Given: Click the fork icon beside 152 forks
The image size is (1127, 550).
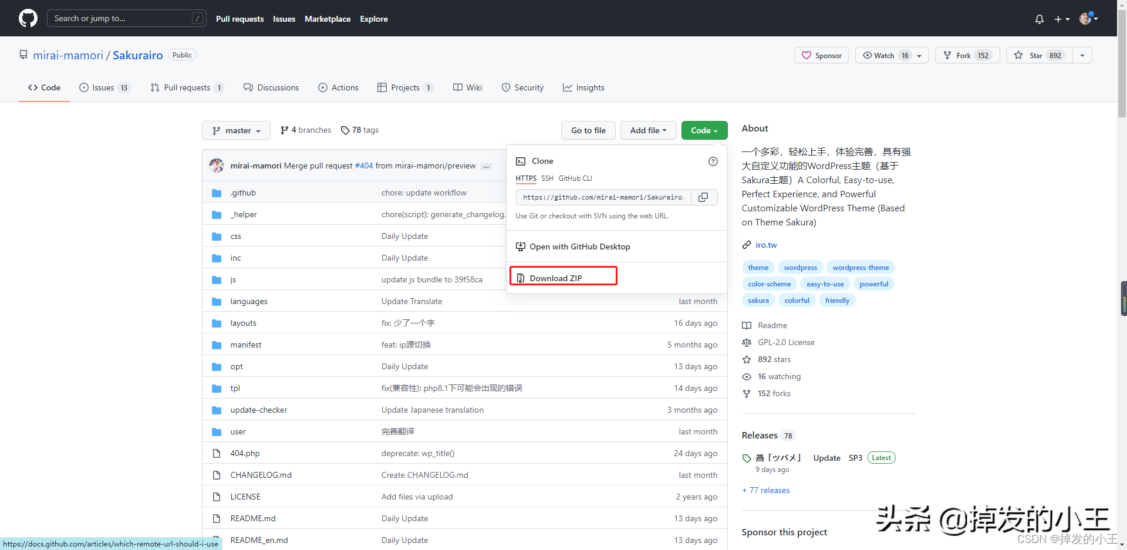Looking at the screenshot, I should coord(747,394).
